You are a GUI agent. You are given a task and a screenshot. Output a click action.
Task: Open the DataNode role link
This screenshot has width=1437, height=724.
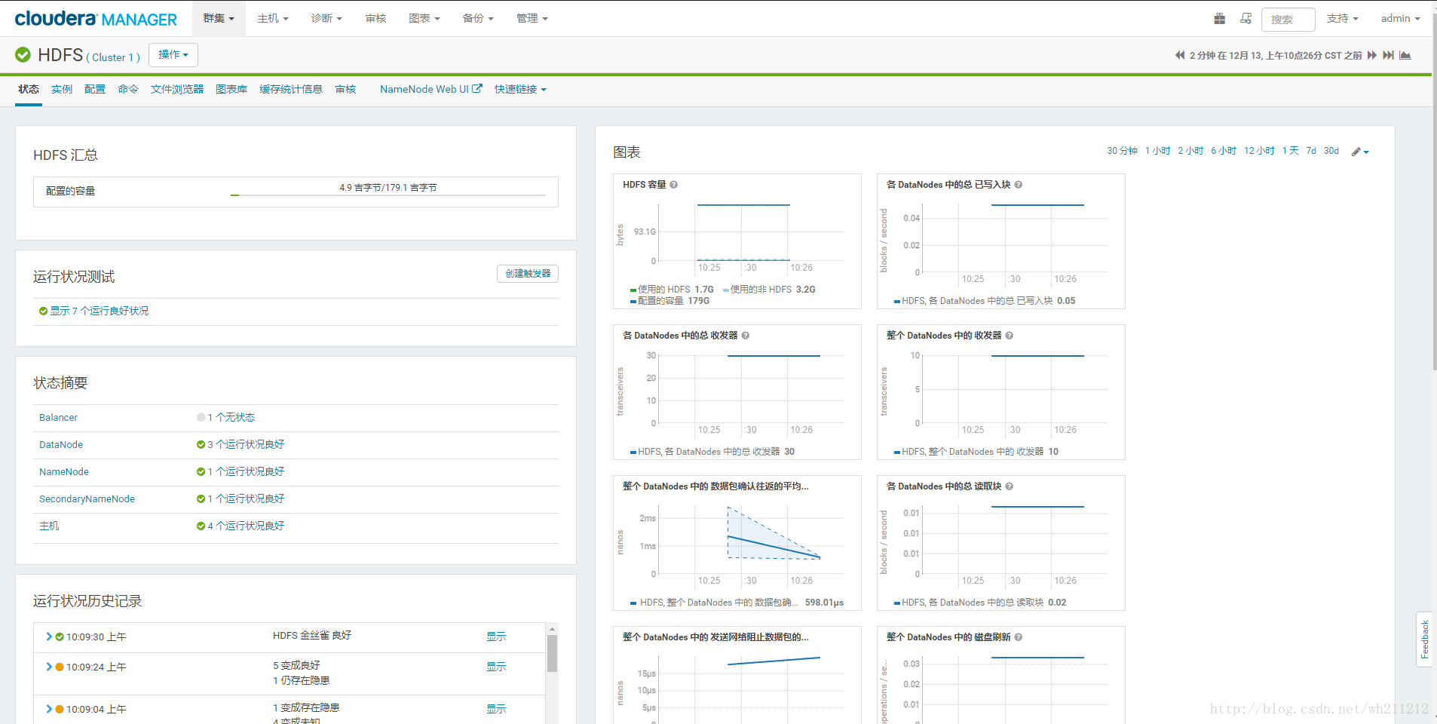point(61,445)
